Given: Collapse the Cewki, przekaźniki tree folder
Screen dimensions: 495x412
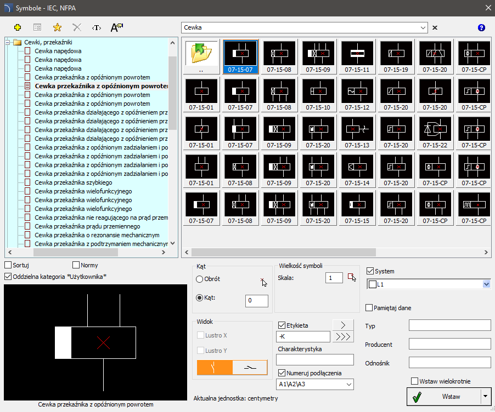Looking at the screenshot, I should 7,42.
